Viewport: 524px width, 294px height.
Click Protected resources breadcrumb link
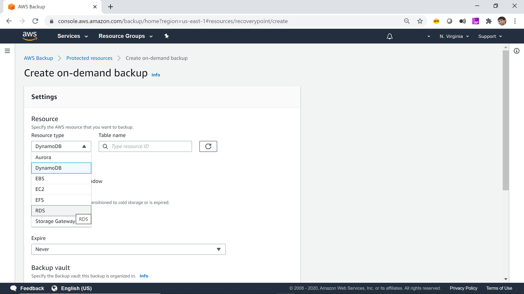click(89, 58)
